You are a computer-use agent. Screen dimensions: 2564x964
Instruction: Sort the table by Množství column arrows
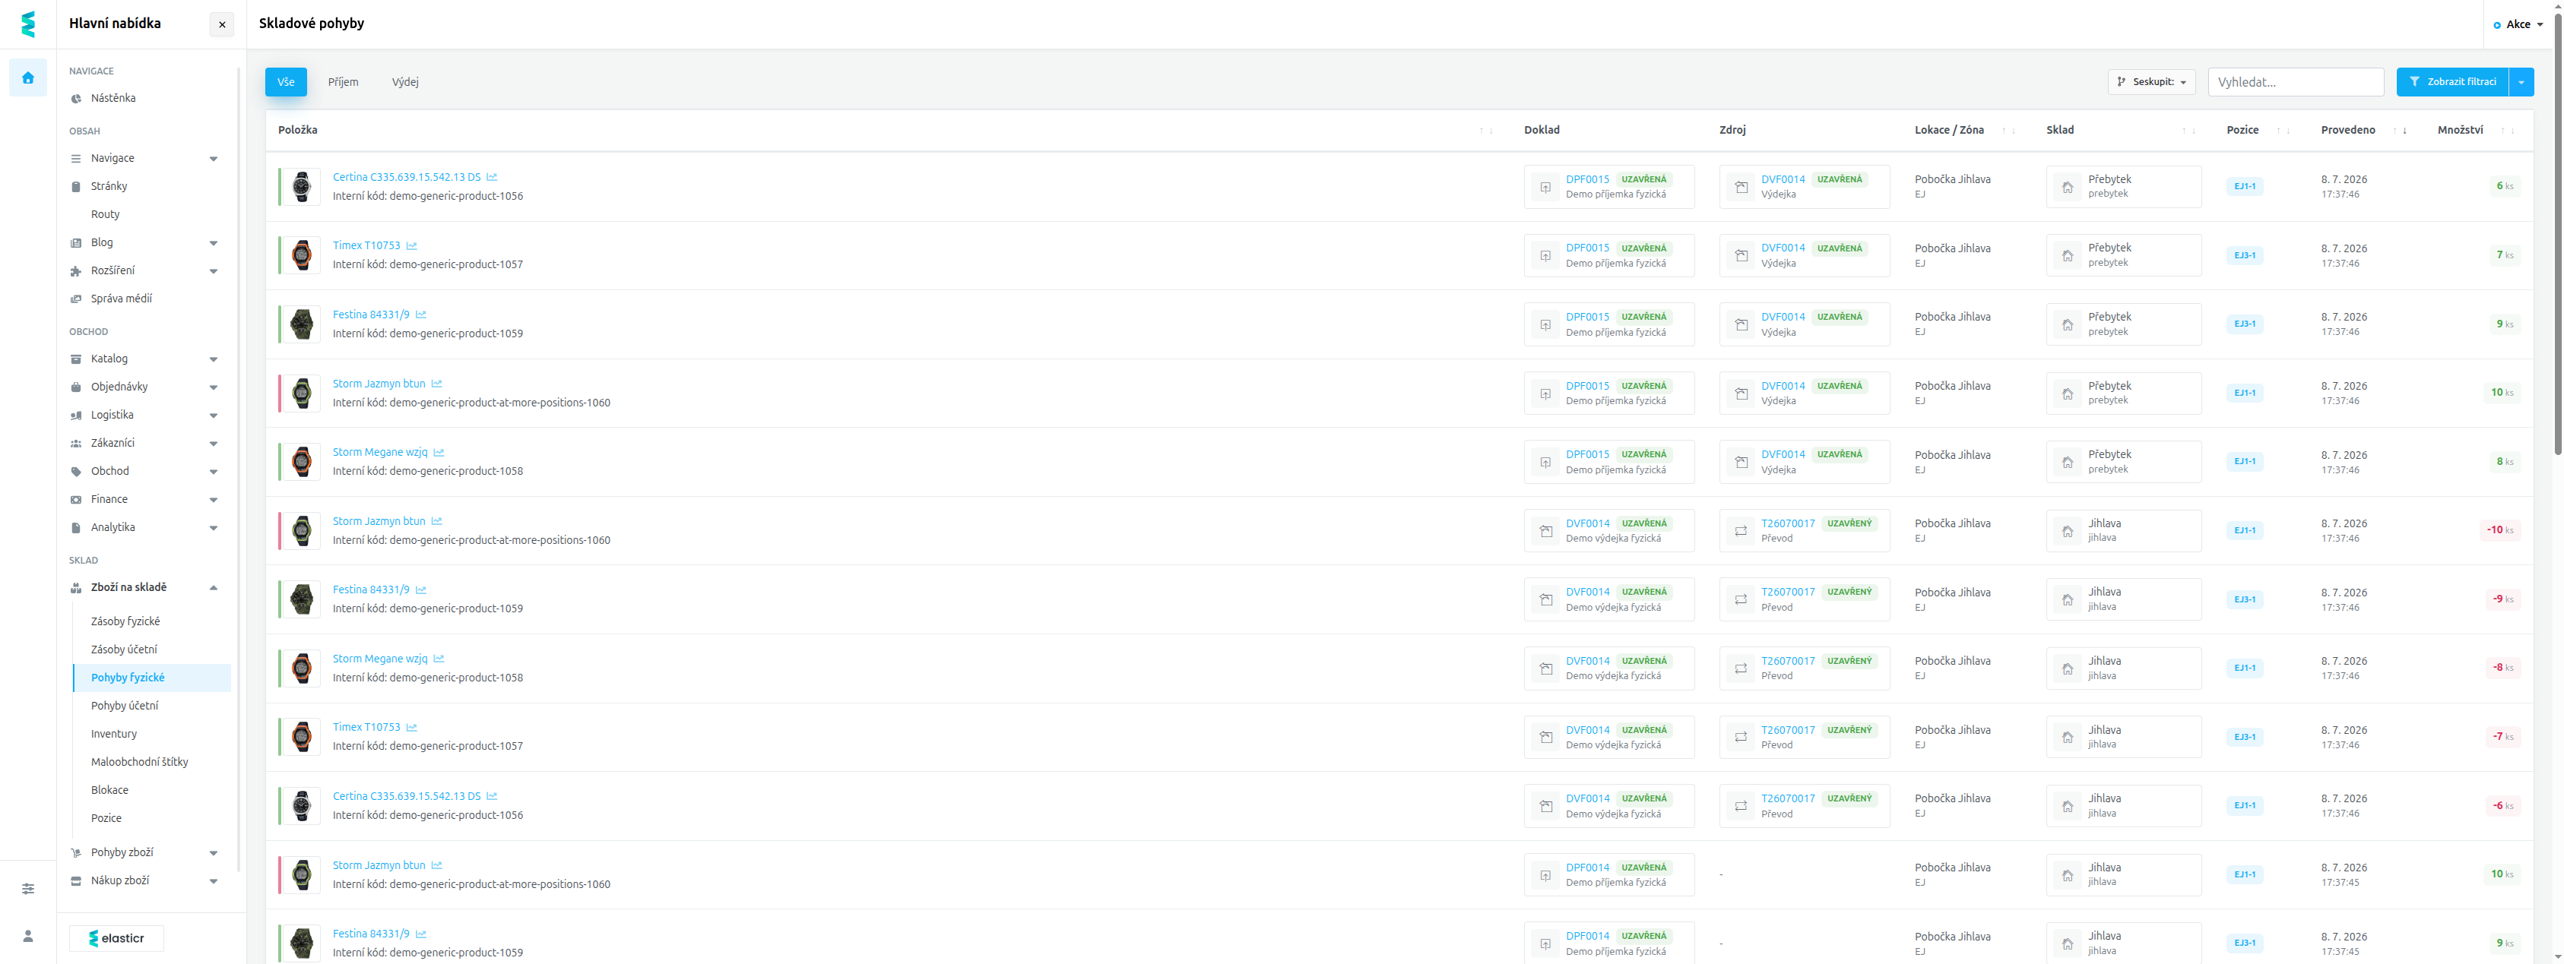[x=2507, y=131]
